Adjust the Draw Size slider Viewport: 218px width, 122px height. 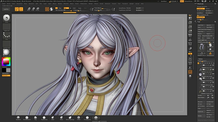[x=102, y=10]
